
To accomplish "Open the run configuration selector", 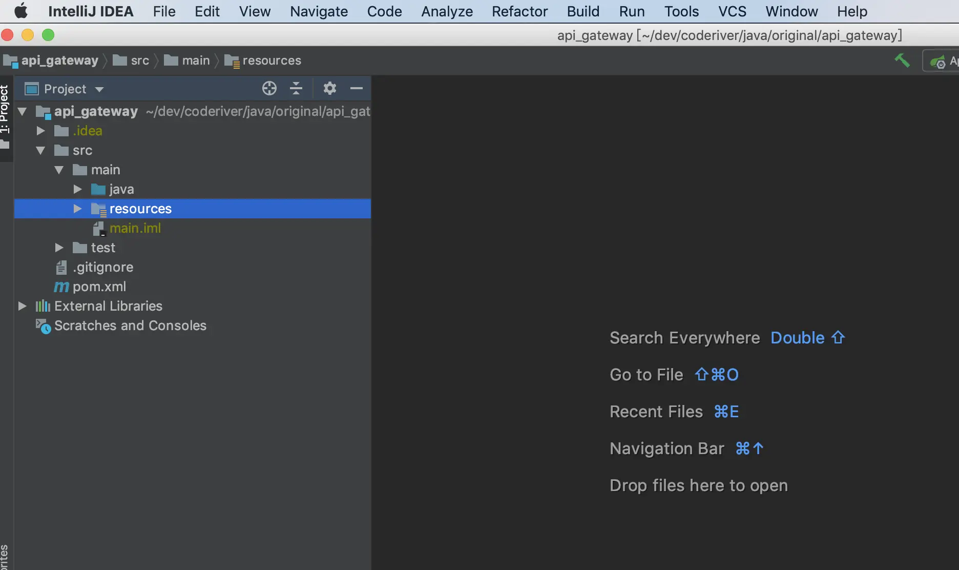I will coord(941,61).
